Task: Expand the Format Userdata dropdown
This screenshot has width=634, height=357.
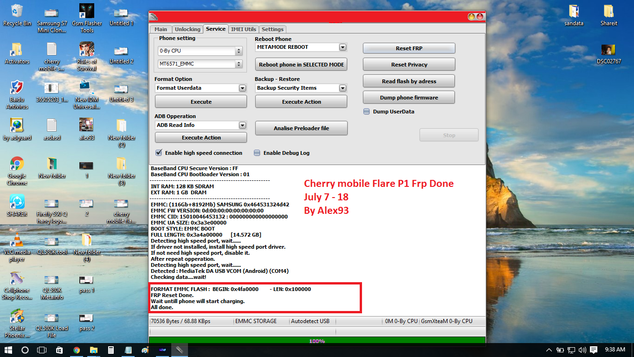Action: click(x=242, y=88)
